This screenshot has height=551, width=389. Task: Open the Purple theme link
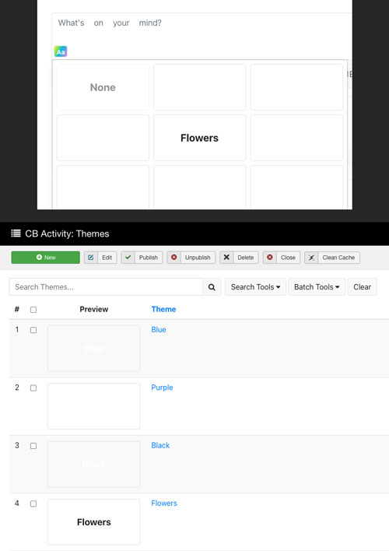point(162,388)
